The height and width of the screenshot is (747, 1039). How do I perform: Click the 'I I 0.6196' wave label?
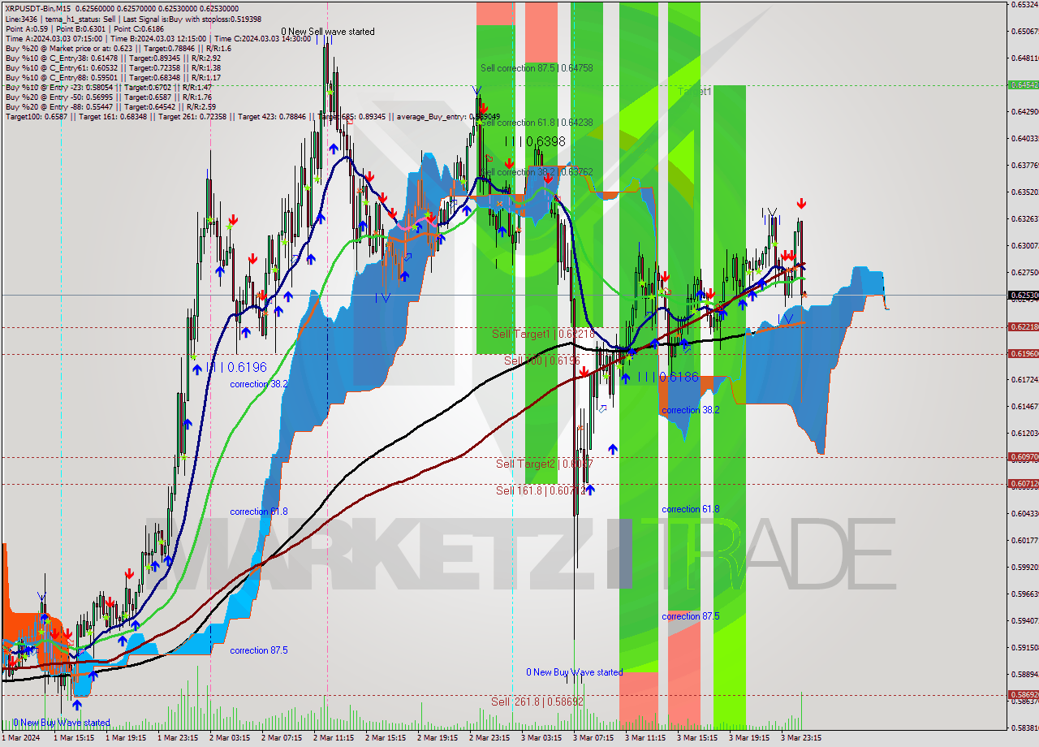pyautogui.click(x=236, y=368)
